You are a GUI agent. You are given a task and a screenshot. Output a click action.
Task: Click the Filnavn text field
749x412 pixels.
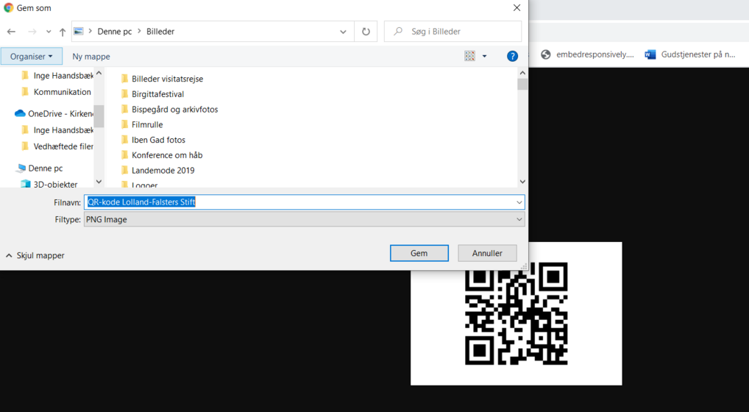(294, 202)
